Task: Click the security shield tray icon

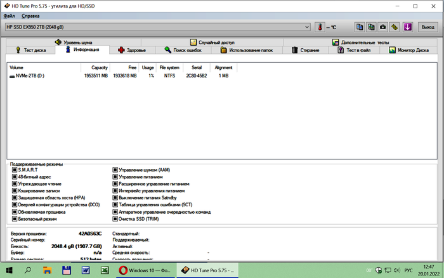Action: [x=378, y=270]
